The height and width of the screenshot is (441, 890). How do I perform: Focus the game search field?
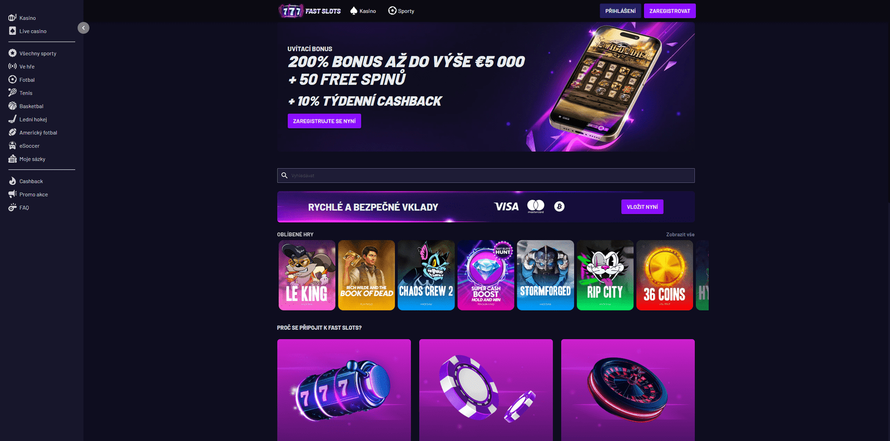486,176
